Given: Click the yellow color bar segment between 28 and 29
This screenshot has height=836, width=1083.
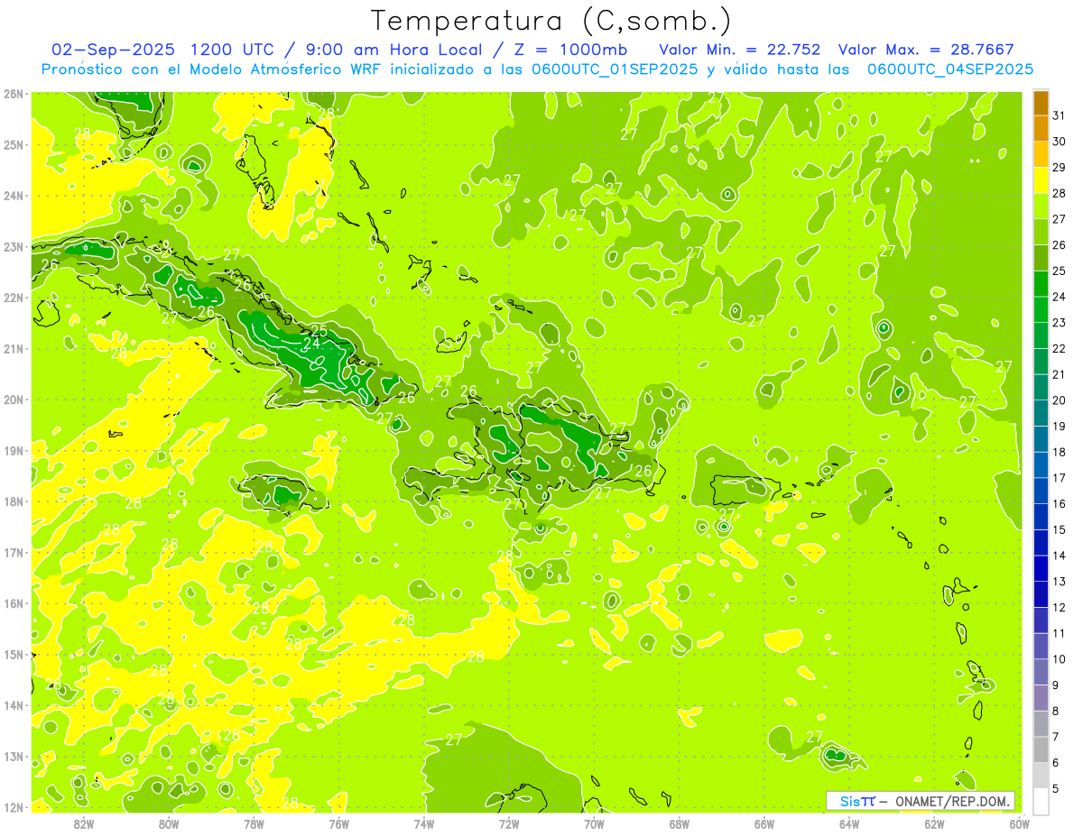Looking at the screenshot, I should point(1041,180).
